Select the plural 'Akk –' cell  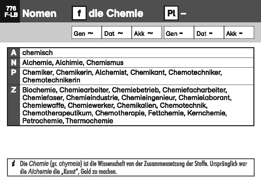coord(239,33)
